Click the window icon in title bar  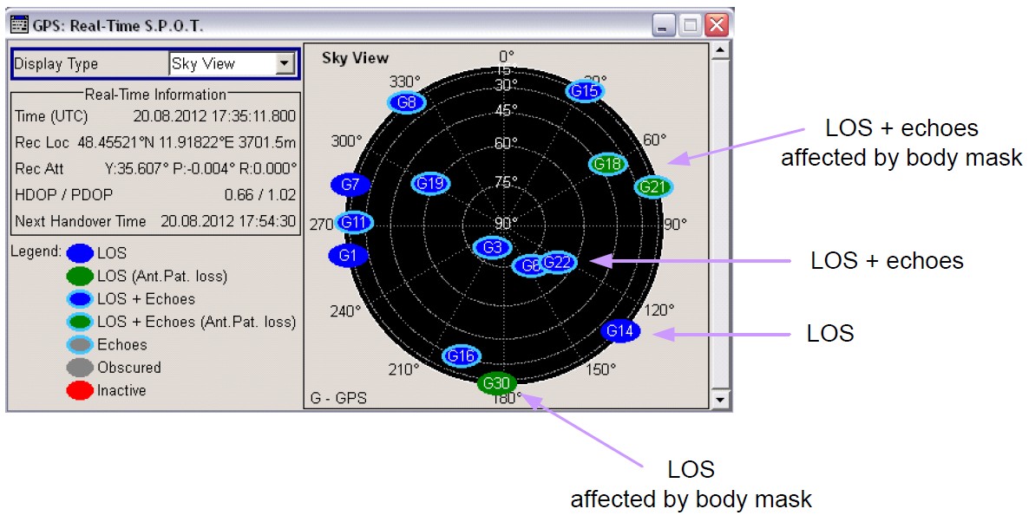[18, 25]
